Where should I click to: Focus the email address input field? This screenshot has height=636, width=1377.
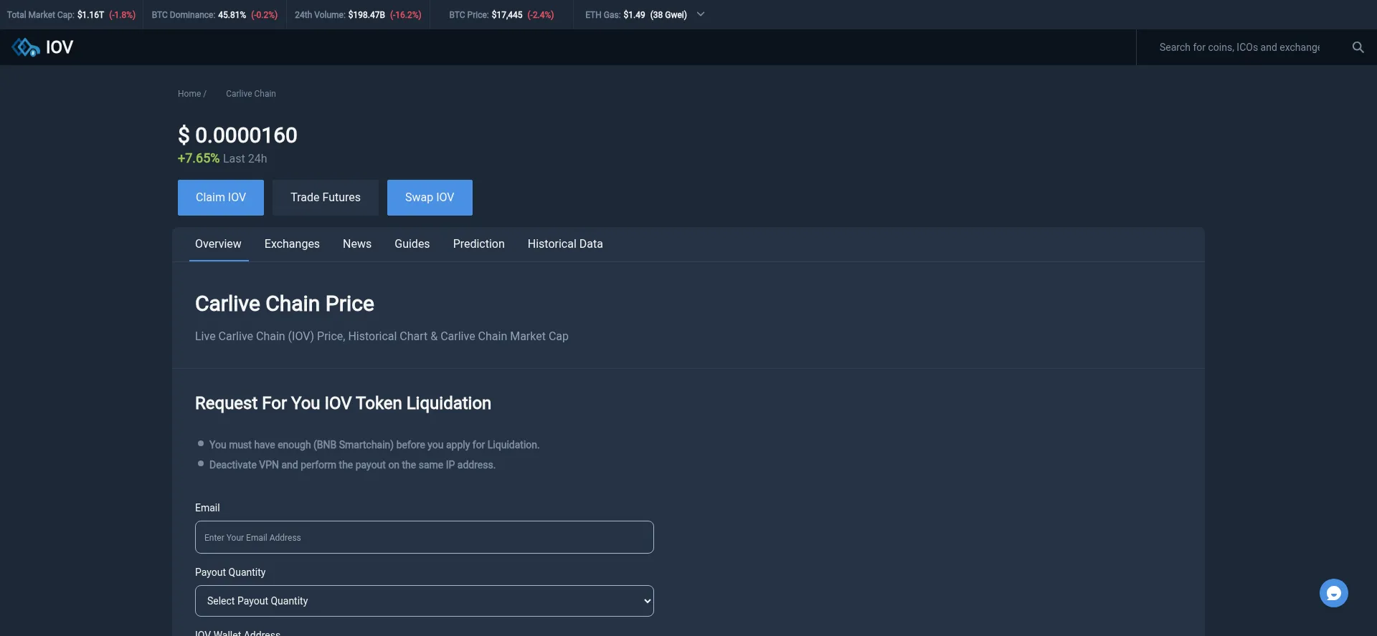[425, 537]
